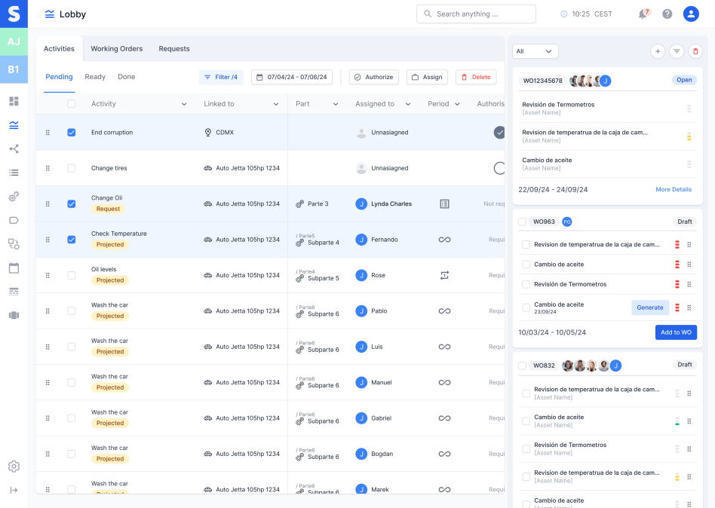Open the All filter dropdown
715x508 pixels.
tap(535, 51)
